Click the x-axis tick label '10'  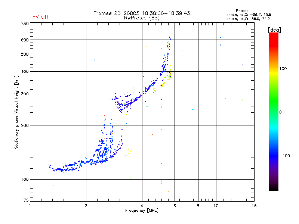pos(216,206)
